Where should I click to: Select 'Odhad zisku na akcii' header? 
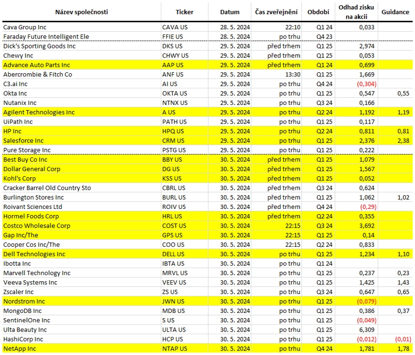coord(356,12)
